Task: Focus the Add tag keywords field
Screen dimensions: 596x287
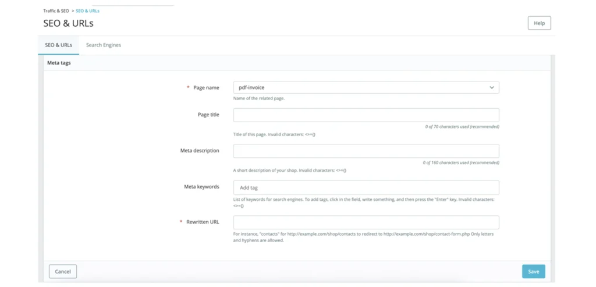Action: pos(366,187)
